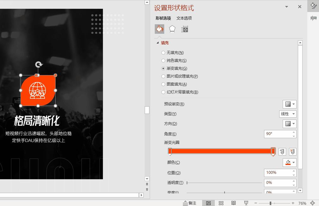Add a new gradient stop
The image size is (319, 206).
pos(282,151)
